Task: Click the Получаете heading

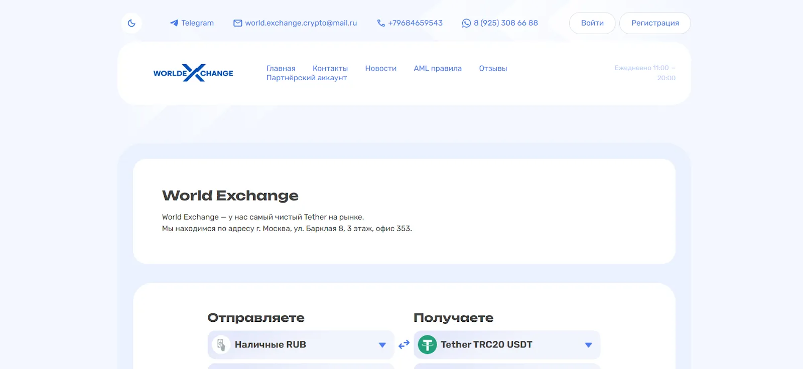Action: 454,318
